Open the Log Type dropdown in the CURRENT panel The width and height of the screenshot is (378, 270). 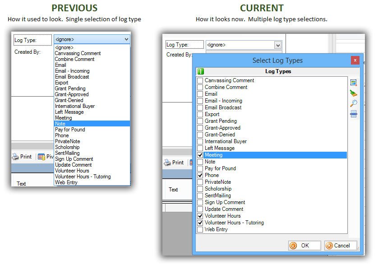[x=278, y=45]
